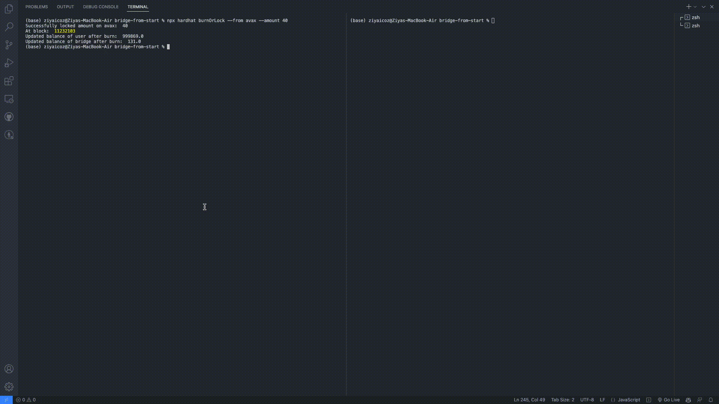The width and height of the screenshot is (719, 404).
Task: Open remote window via blue status icon
Action: click(6, 400)
